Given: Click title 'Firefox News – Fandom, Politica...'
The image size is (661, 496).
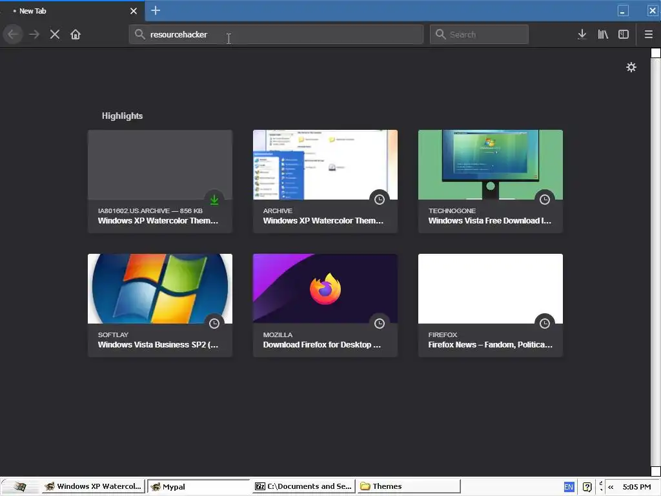Looking at the screenshot, I should pos(491,345).
